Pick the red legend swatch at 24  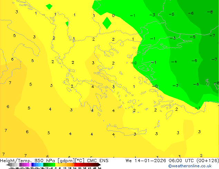coord(75,165)
